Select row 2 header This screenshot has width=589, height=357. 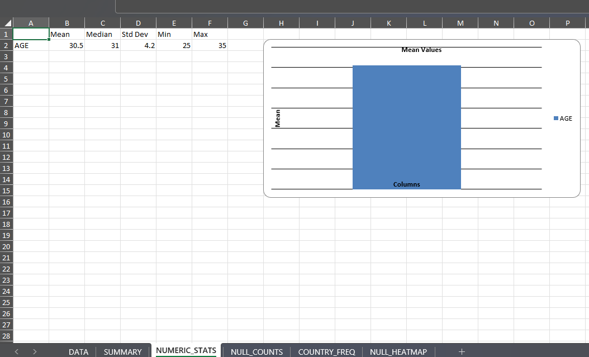pos(6,45)
